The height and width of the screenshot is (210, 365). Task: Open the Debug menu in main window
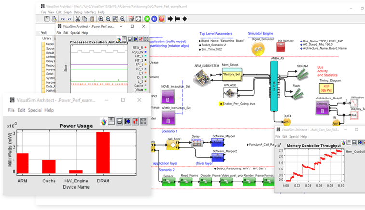tap(77, 11)
